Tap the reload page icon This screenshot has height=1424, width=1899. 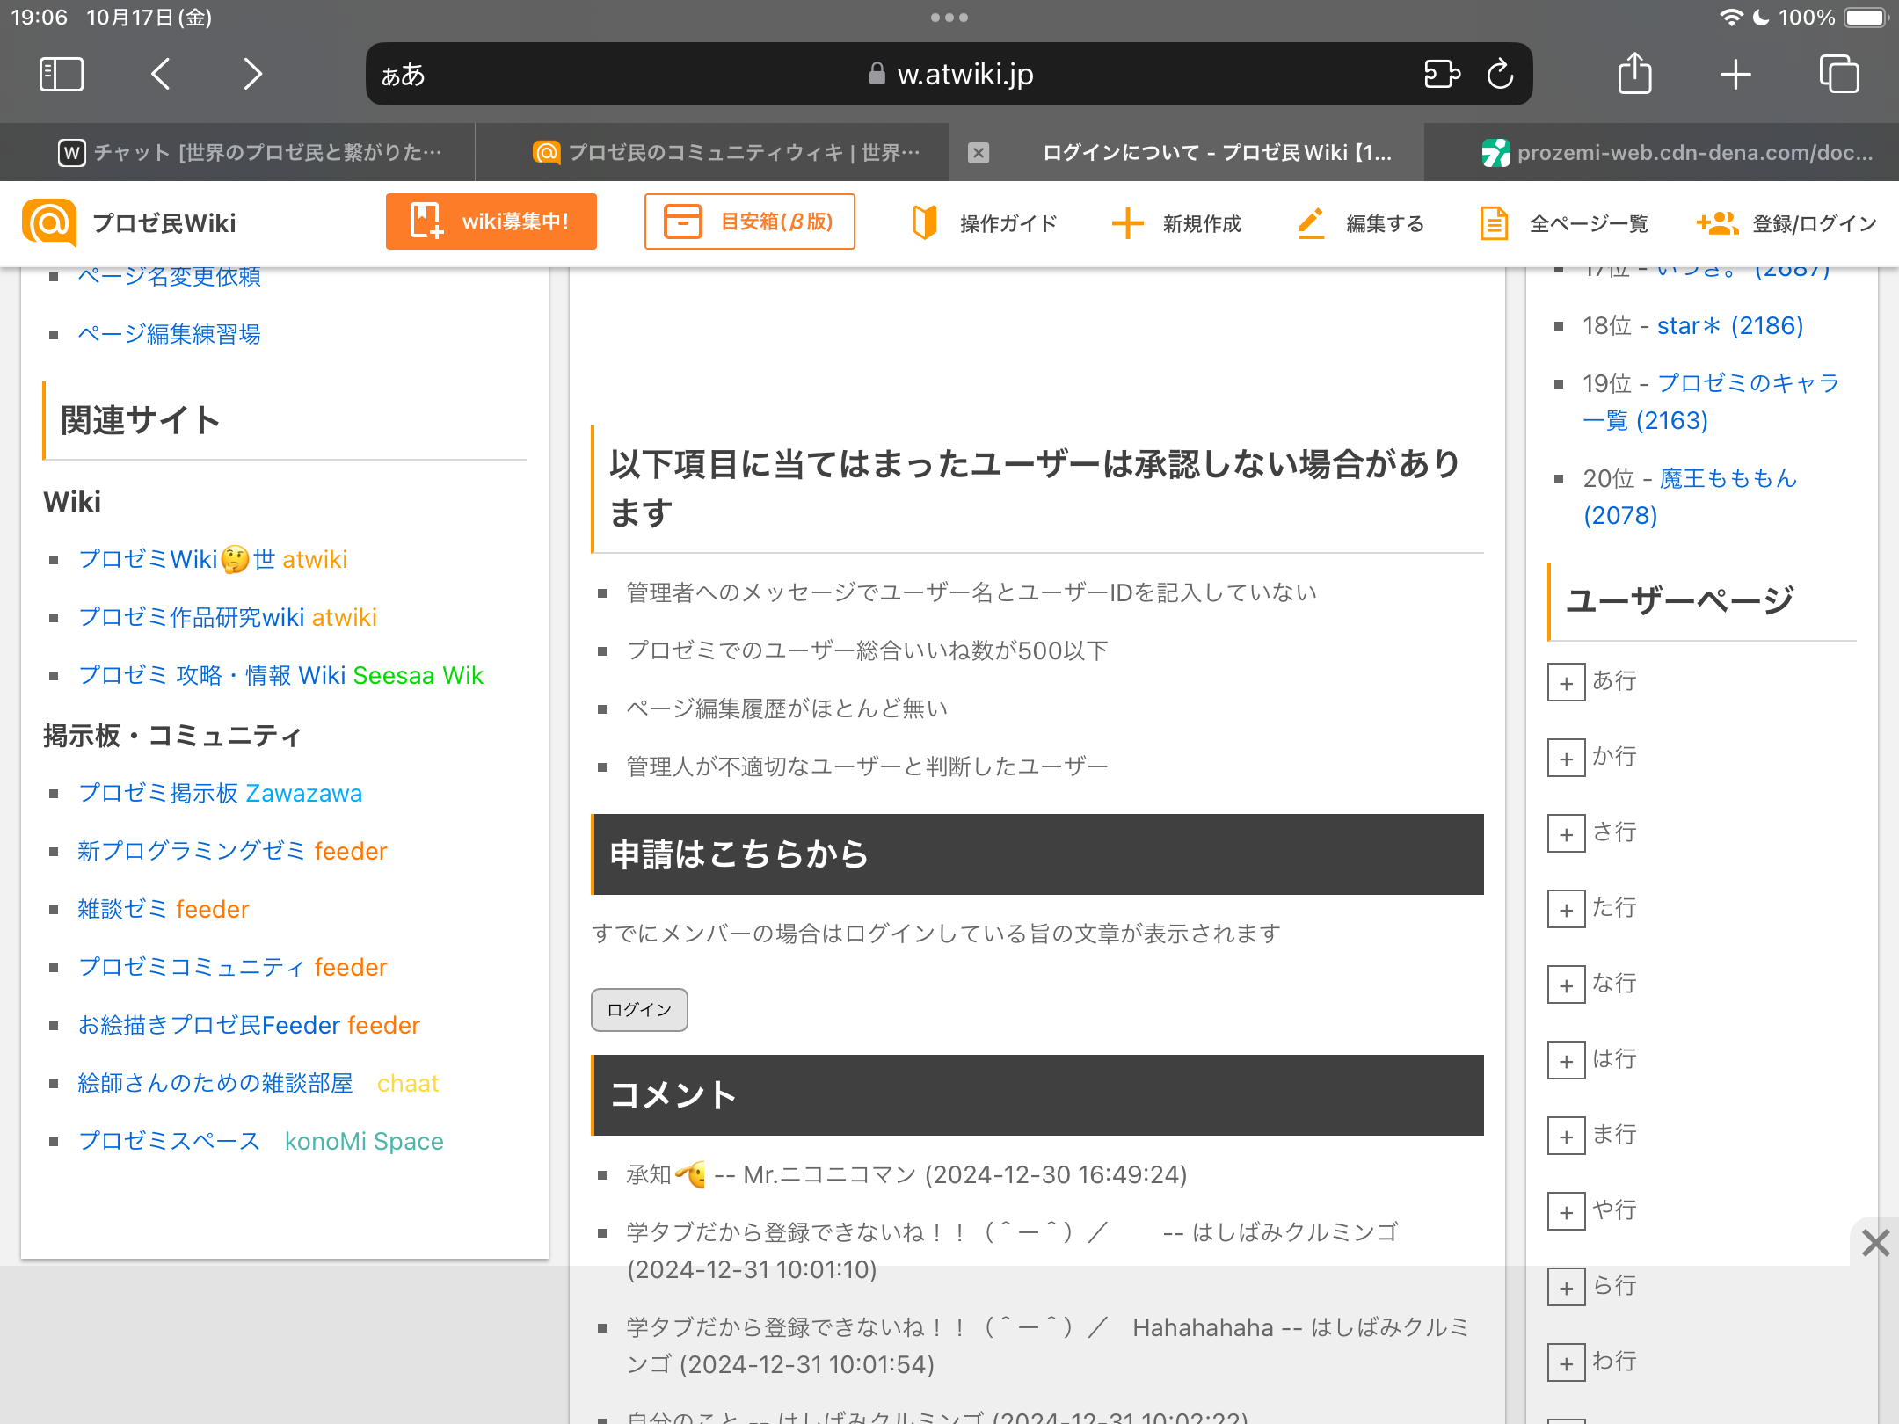click(1500, 75)
